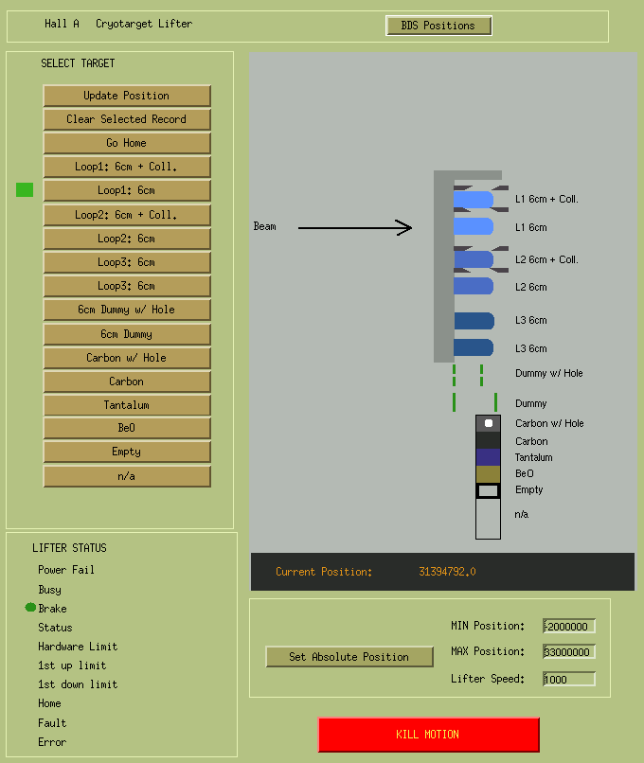Click the green dashed Dummy w/ Hole graphic
The height and width of the screenshot is (763, 644).
click(x=468, y=375)
